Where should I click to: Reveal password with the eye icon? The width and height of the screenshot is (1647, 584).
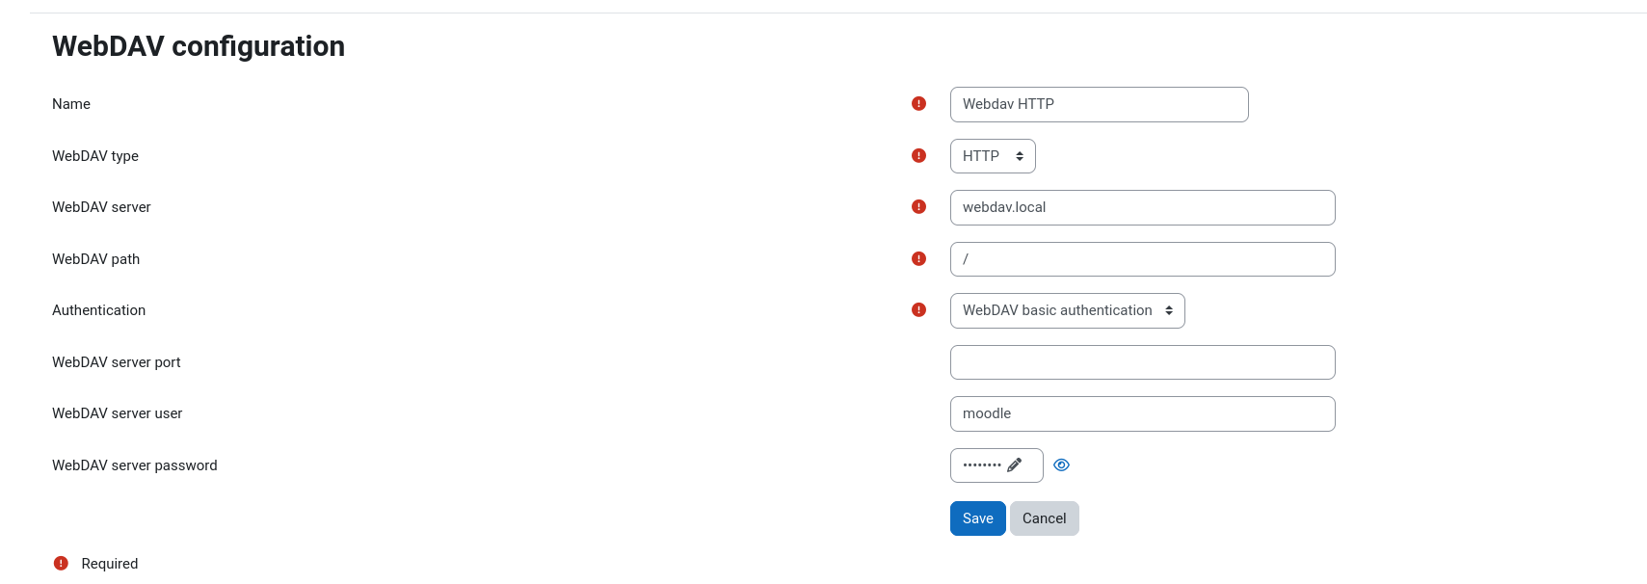1061,465
